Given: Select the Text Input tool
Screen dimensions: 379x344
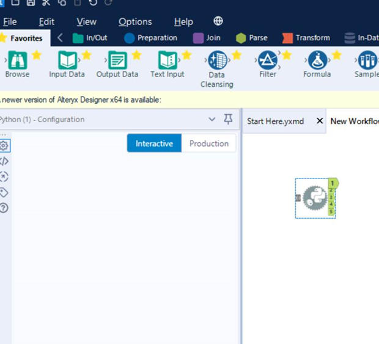Looking at the screenshot, I should point(167,60).
